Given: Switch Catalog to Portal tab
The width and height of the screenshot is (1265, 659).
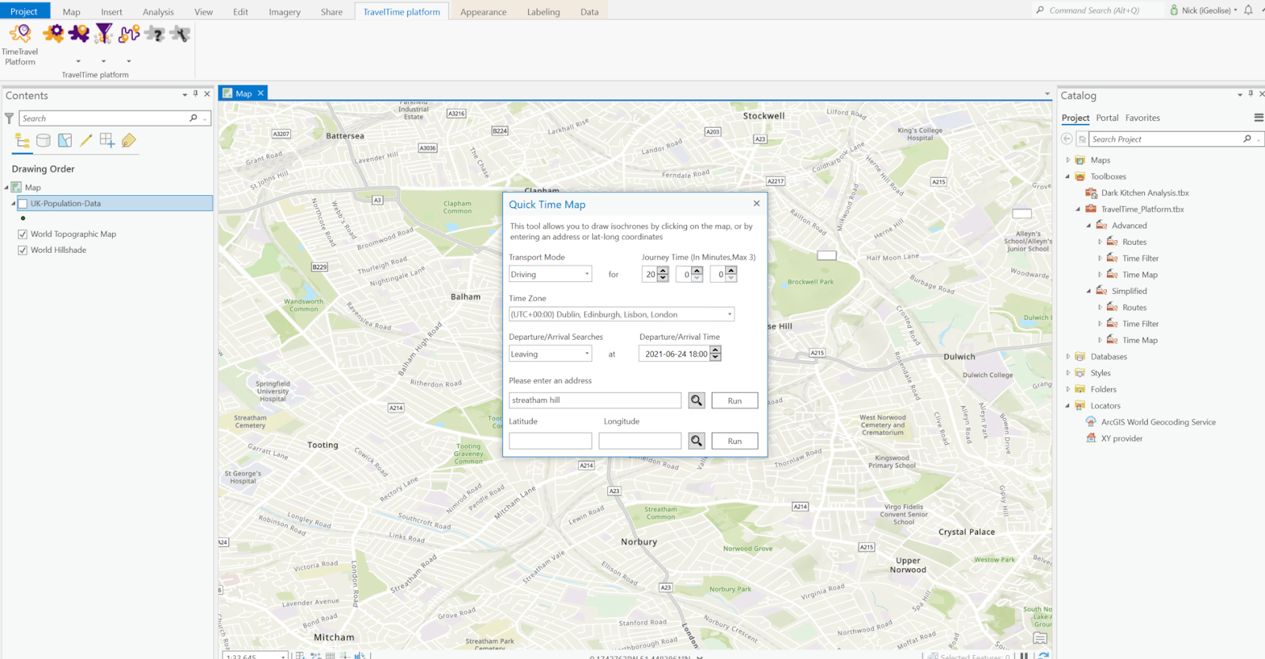Looking at the screenshot, I should (1107, 118).
